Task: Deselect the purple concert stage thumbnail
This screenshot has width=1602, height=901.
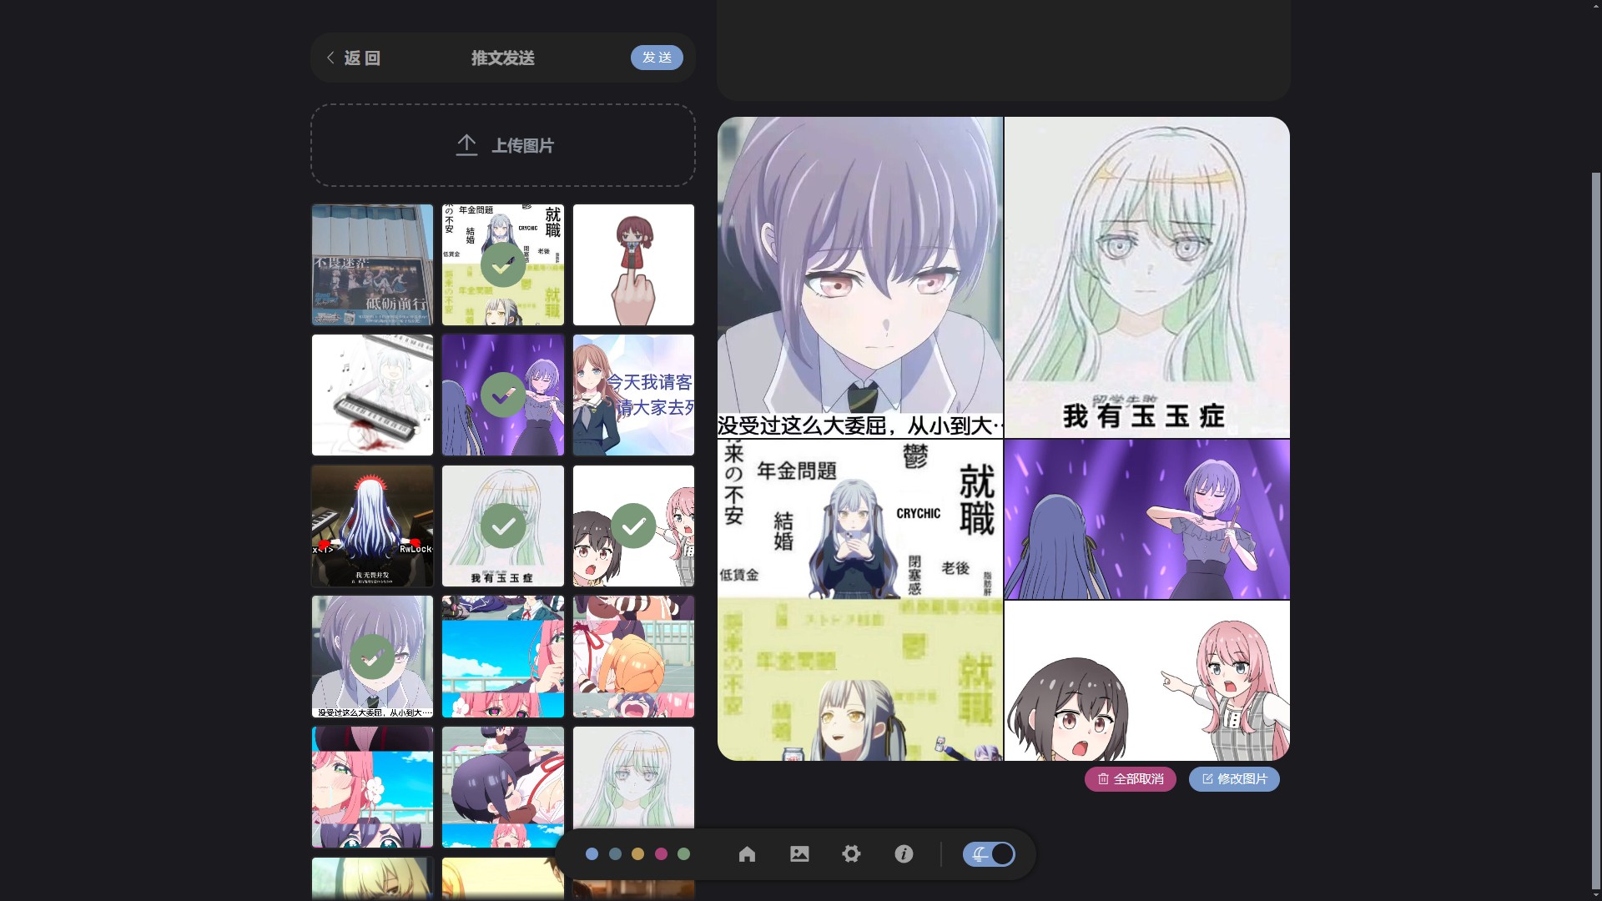Action: click(x=503, y=395)
